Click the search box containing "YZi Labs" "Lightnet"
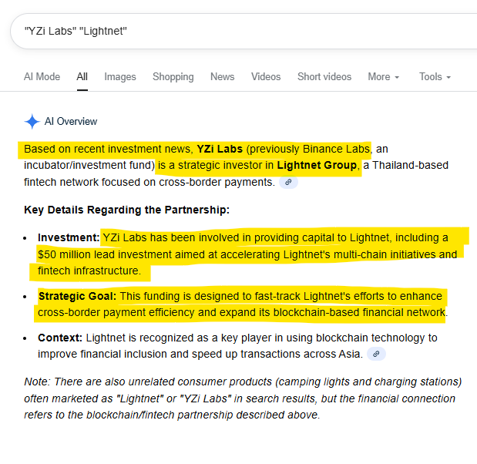The image size is (477, 464). 244,31
